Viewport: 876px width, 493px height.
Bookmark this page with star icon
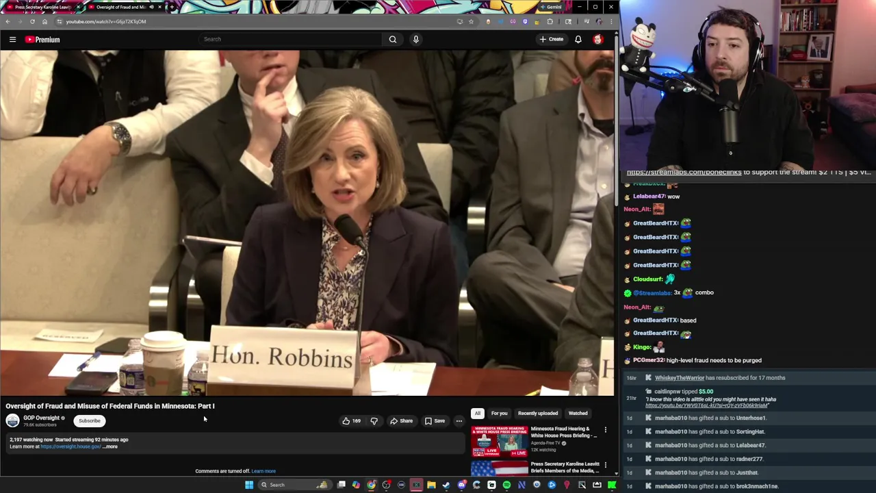coord(471,21)
